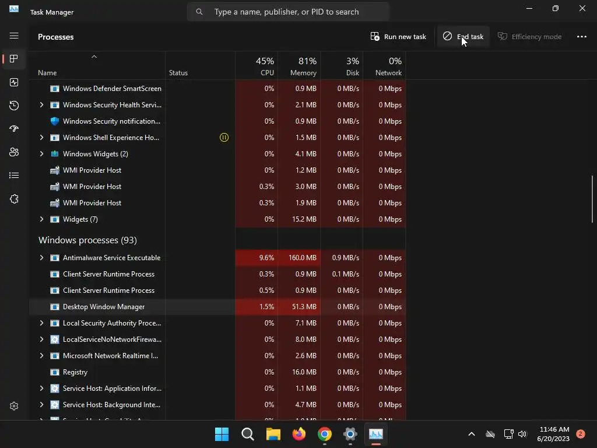Open taskbar Search icon

point(247,434)
